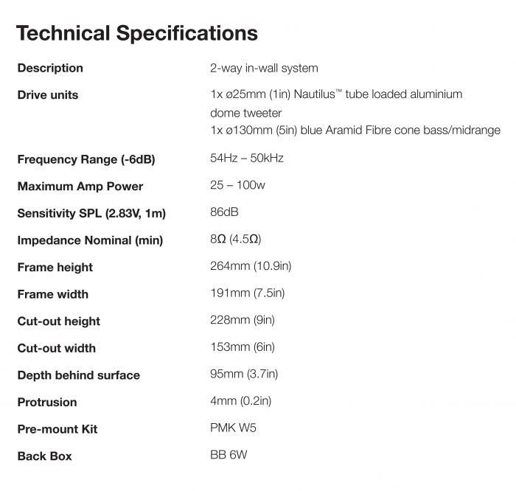
Task: Click the Technical Specifications heading
Action: pyautogui.click(x=137, y=33)
